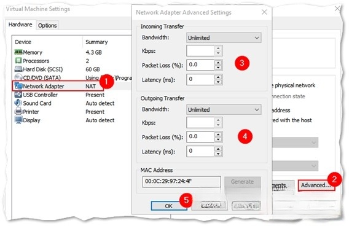Open the Outgoing Transfer Bandwidth dropdown

click(224, 110)
